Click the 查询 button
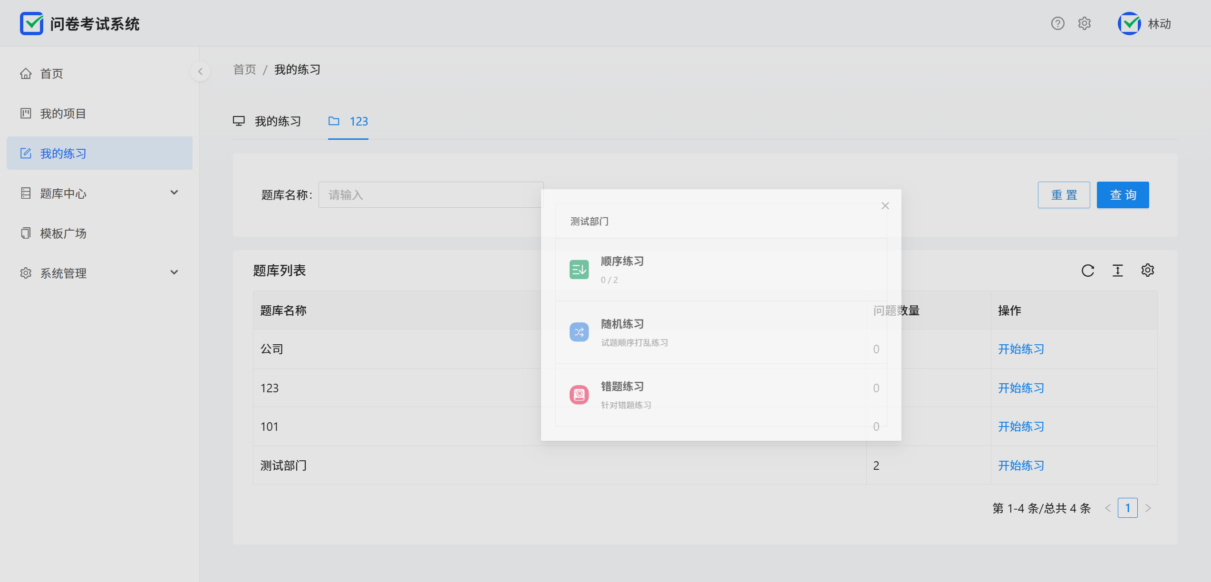The width and height of the screenshot is (1211, 582). [1123, 195]
